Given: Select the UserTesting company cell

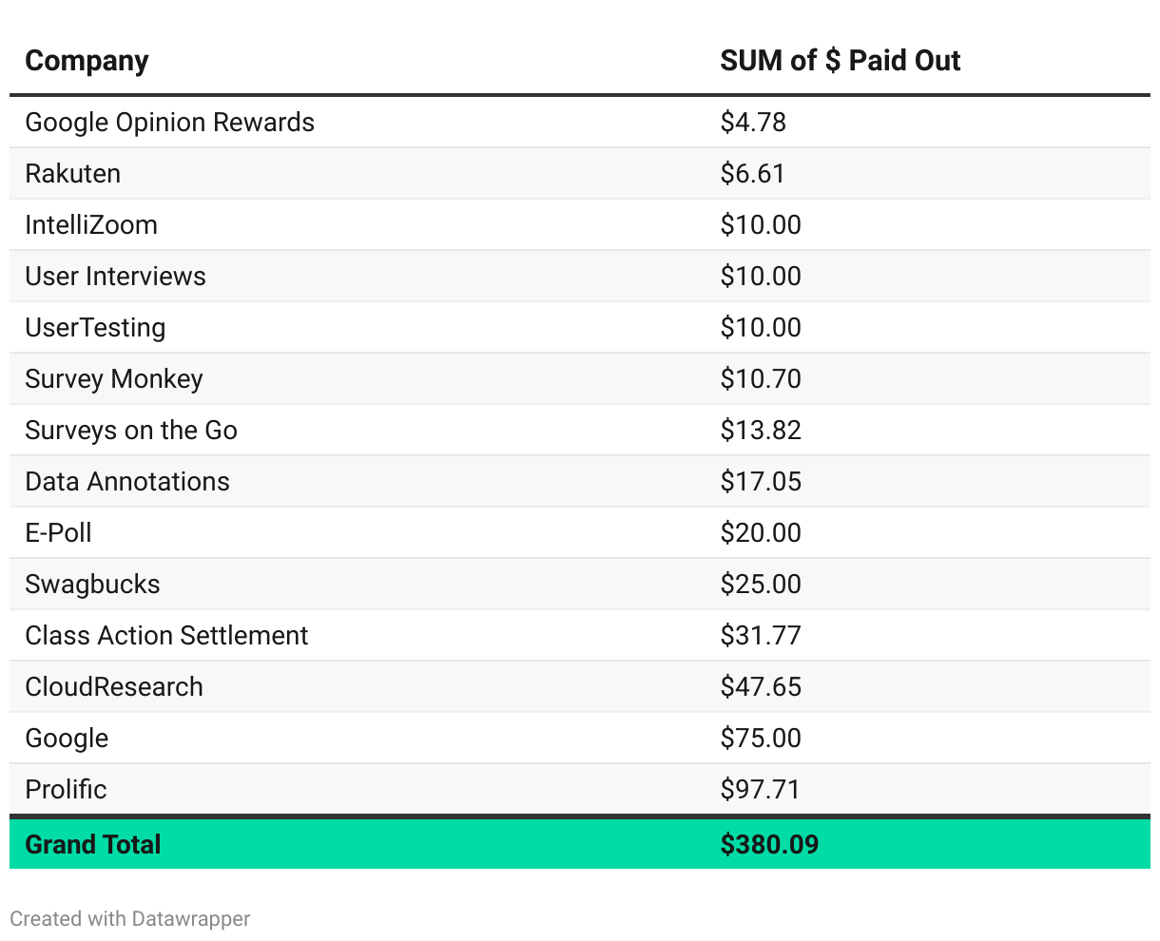Looking at the screenshot, I should 95,328.
